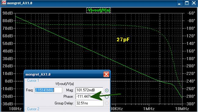Click the Group Delay field showing 32.51ns
Image resolution: width=198 pixels, height=112 pixels.
click(89, 103)
